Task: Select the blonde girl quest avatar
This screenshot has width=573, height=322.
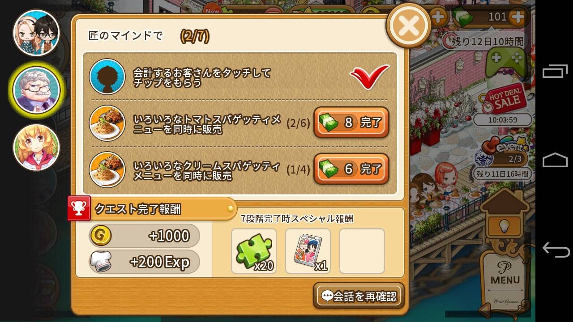Action: (36, 147)
